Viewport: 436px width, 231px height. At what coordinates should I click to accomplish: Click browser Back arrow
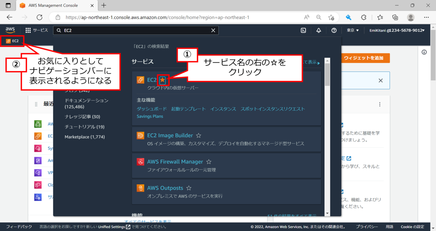pyautogui.click(x=10, y=17)
